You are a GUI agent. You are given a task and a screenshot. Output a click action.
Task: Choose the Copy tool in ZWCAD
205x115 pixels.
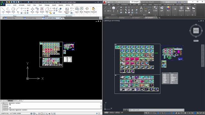37,10
